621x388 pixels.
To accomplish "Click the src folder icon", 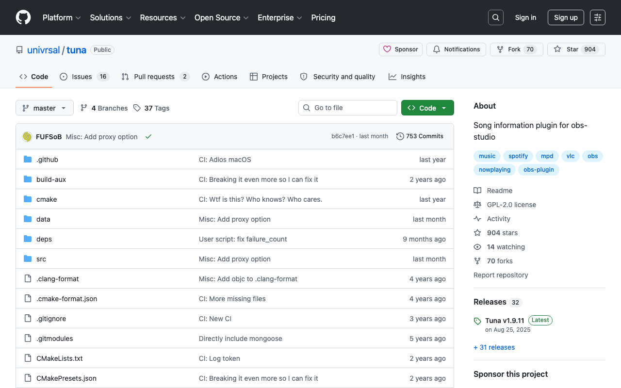I will pyautogui.click(x=28, y=259).
